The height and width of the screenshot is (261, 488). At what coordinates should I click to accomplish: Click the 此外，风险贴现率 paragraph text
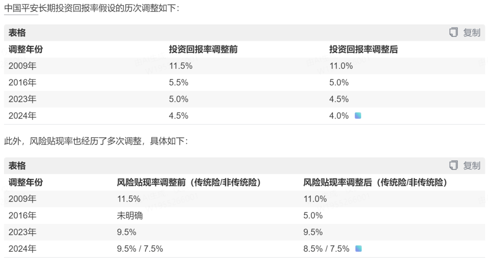pos(96,141)
